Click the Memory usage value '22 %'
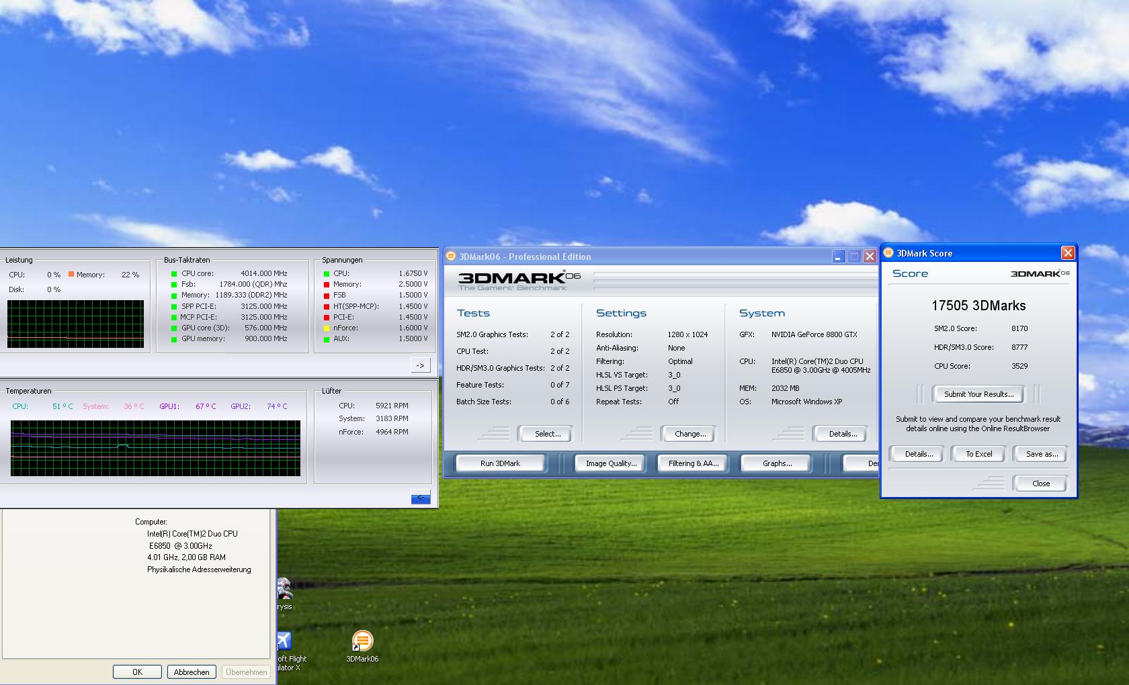This screenshot has height=685, width=1129. click(130, 275)
